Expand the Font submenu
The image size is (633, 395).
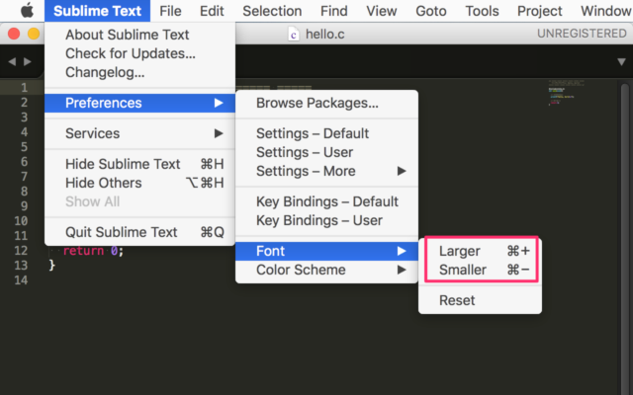[x=326, y=251]
